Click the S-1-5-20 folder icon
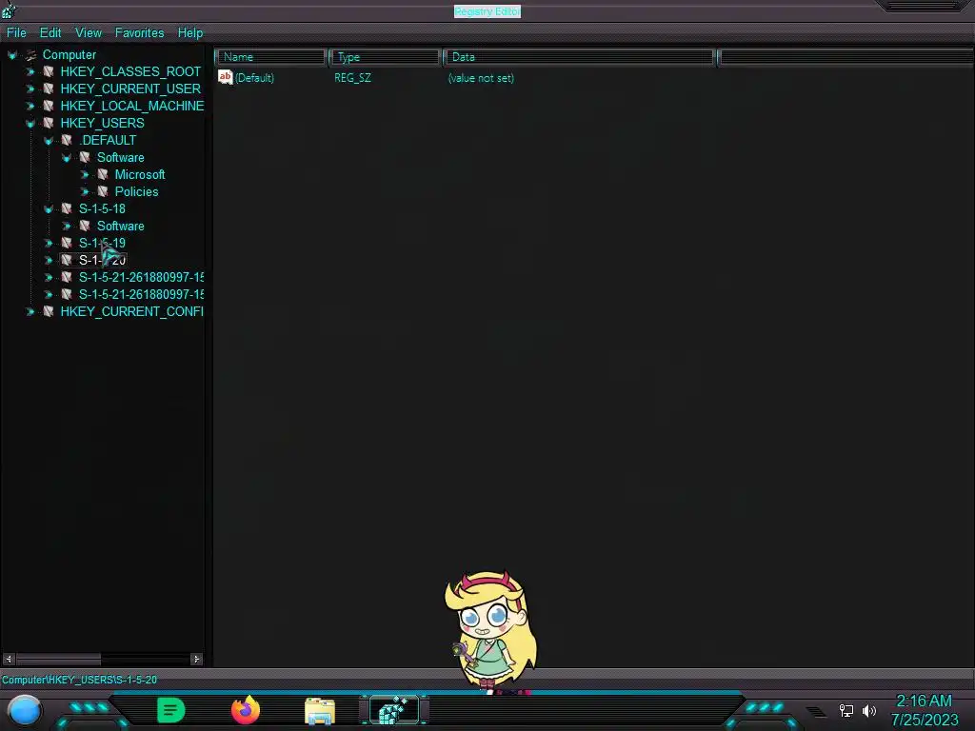Screen dimensions: 975x731 67,260
